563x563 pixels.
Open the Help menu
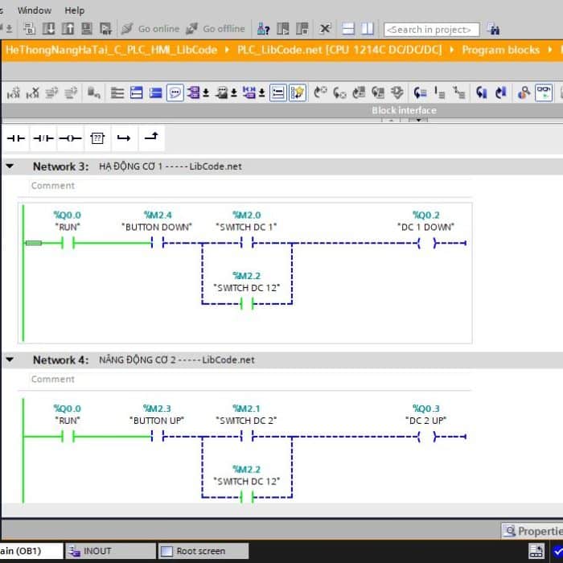click(74, 10)
